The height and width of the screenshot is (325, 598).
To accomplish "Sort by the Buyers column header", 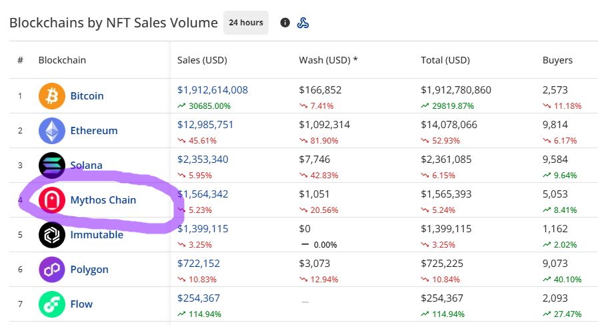I will (557, 60).
